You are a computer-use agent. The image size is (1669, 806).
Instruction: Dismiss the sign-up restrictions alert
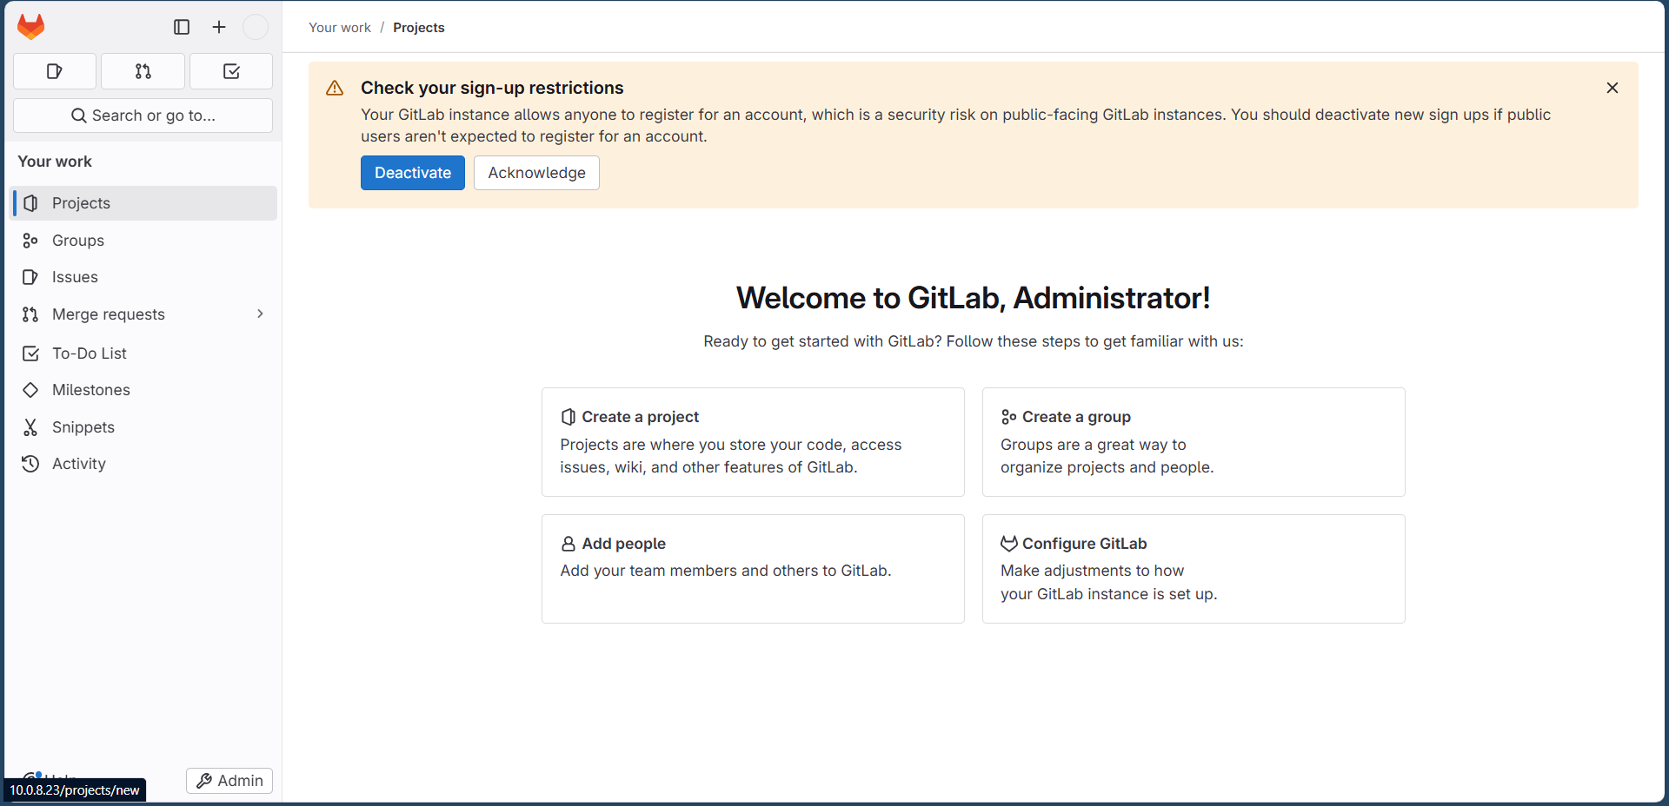tap(1612, 88)
